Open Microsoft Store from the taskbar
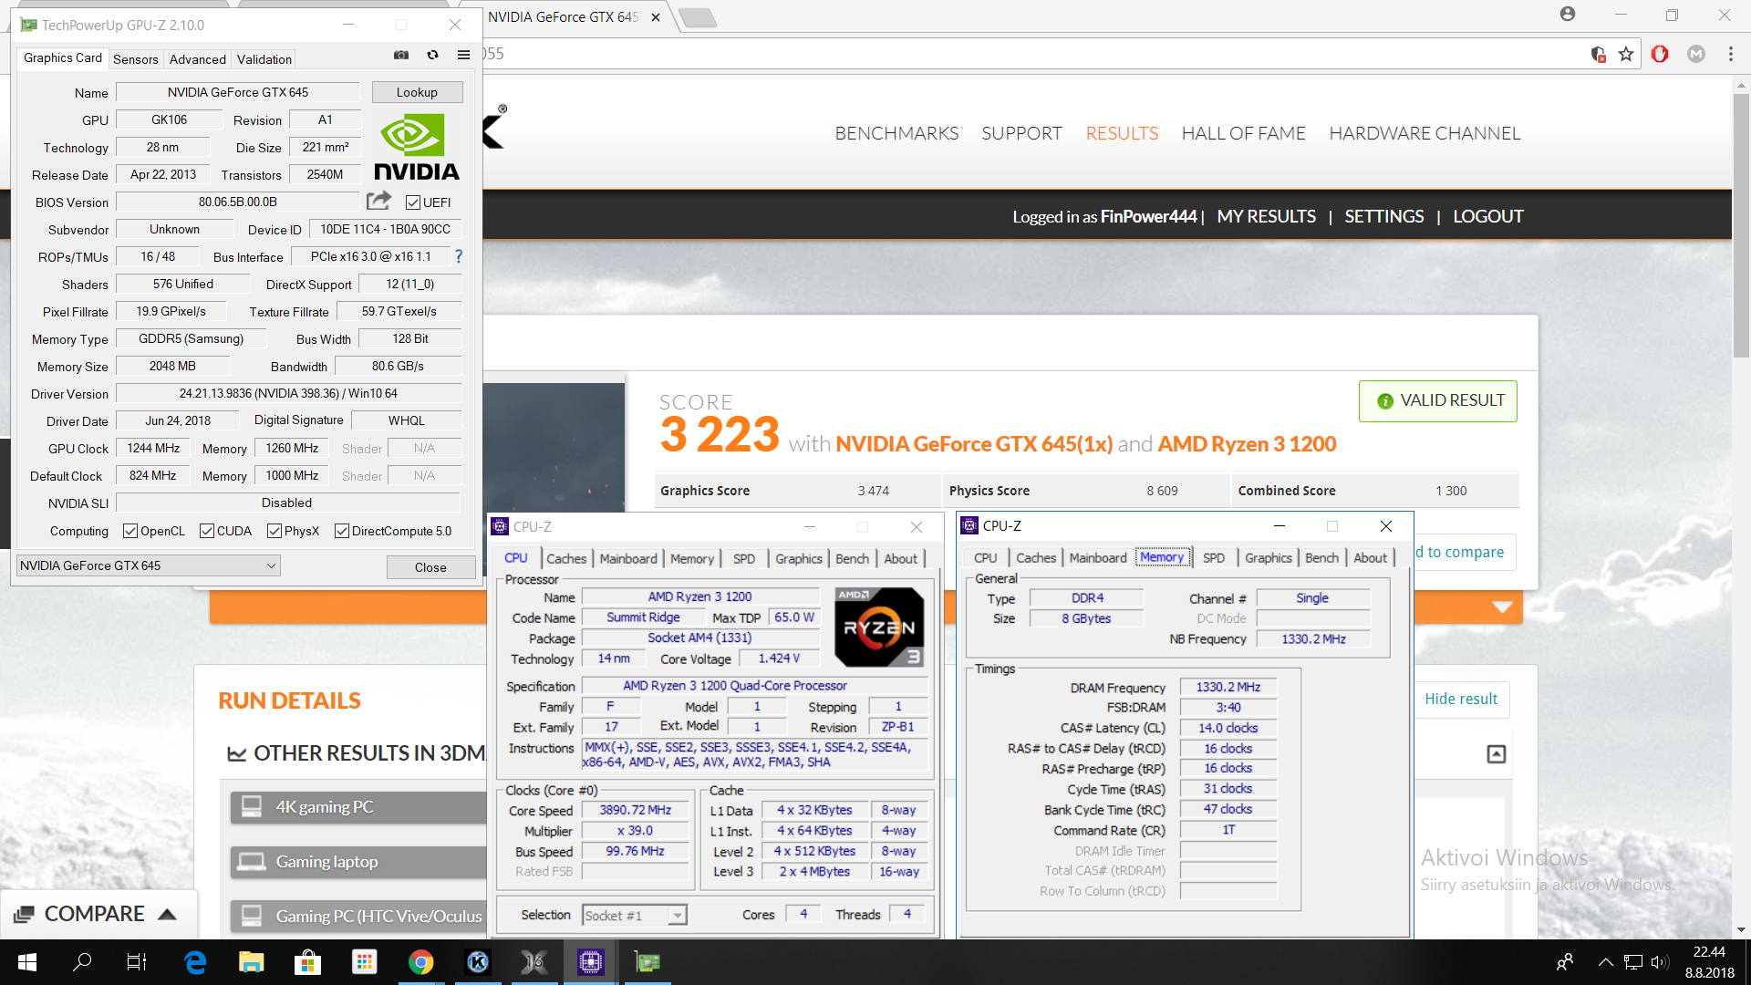 tap(307, 962)
